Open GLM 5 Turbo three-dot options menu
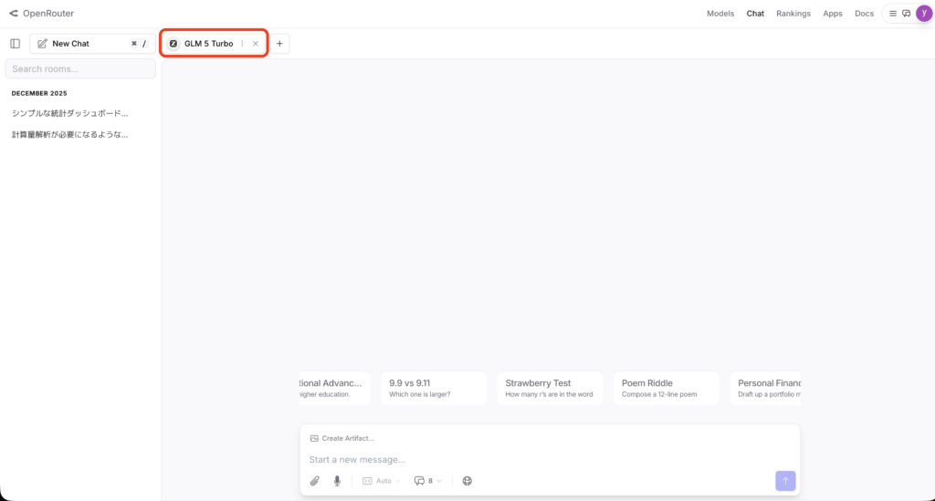This screenshot has width=935, height=501. [x=242, y=44]
